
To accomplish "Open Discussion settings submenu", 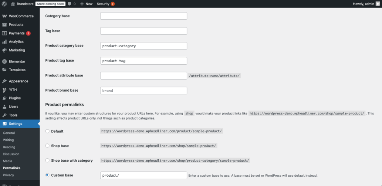I will pyautogui.click(x=11, y=154).
